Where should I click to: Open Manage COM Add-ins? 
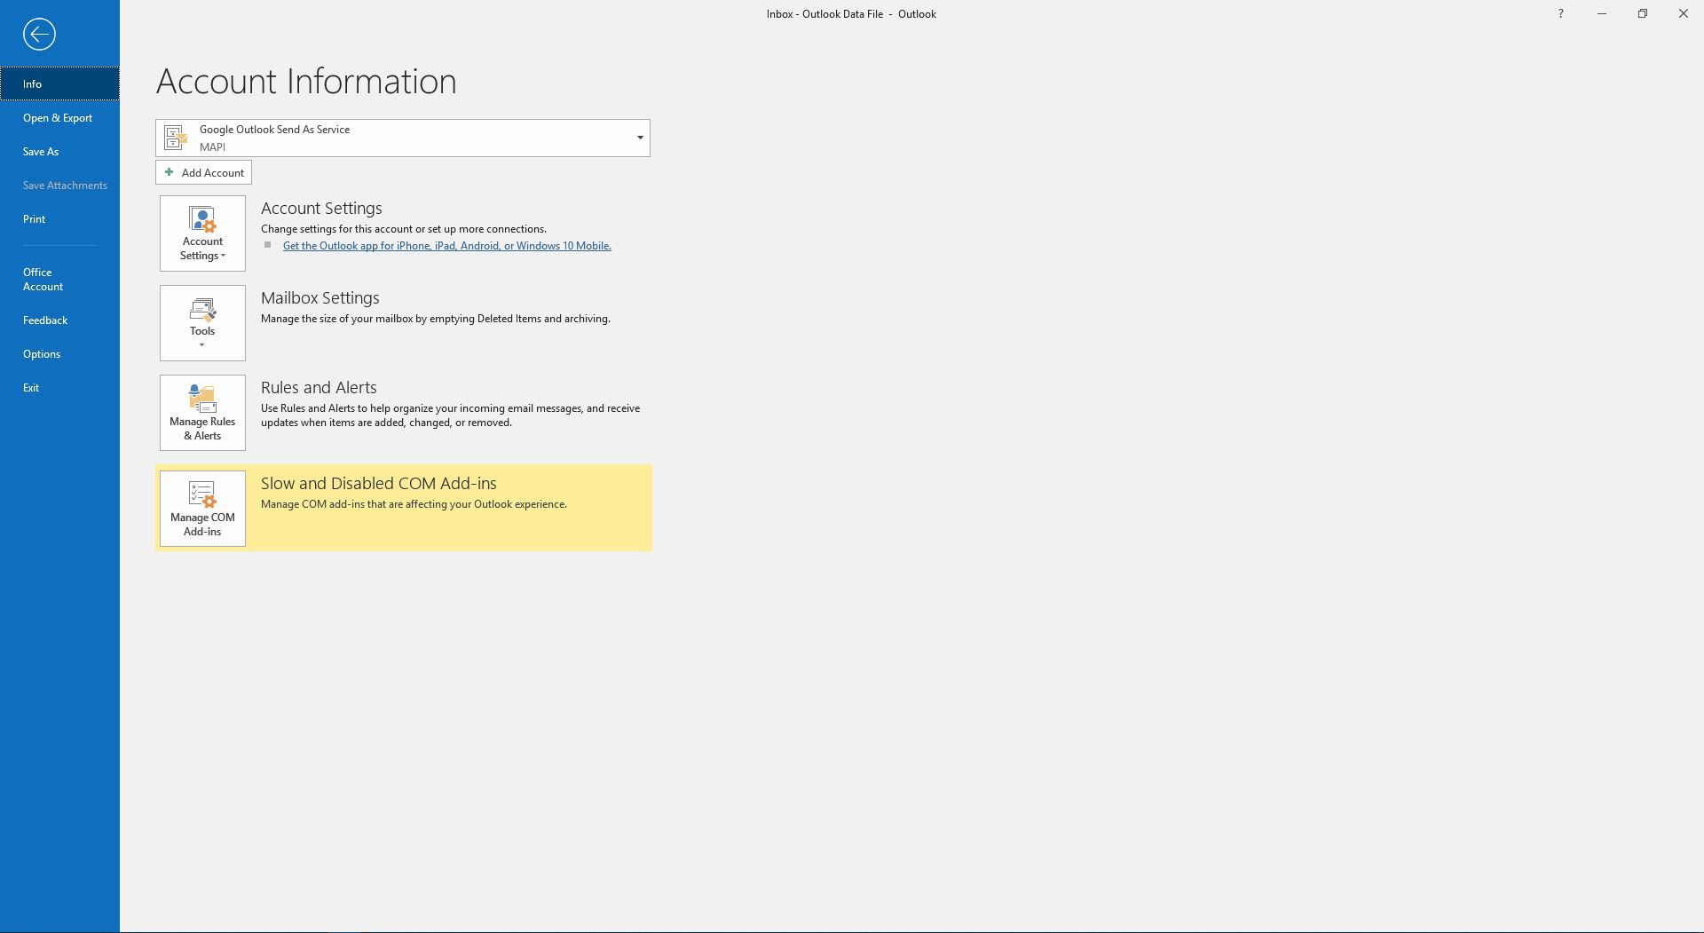(202, 509)
